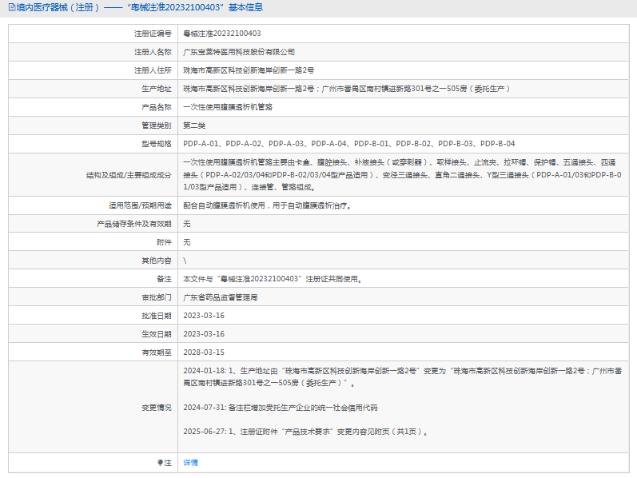Select the expiry date 2028-03-15
This screenshot has height=478, width=637.
[x=204, y=353]
